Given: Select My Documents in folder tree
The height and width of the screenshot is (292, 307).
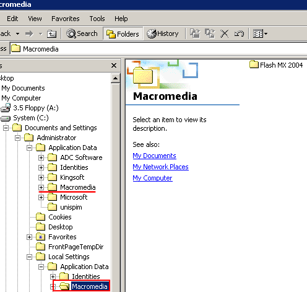Looking at the screenshot, I should click(23, 88).
